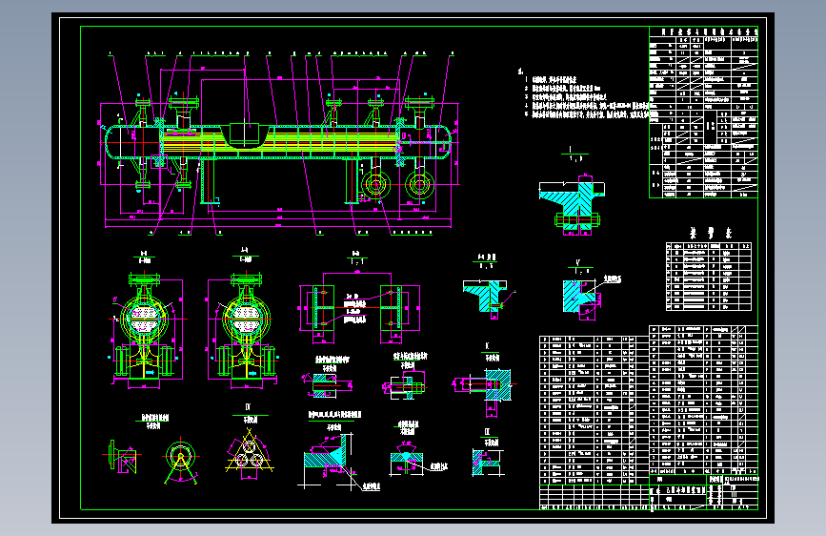Click the U-shaped cutaway in the exchanger shell
Image resolution: width=826 pixels, height=536 pixels.
tap(245, 137)
